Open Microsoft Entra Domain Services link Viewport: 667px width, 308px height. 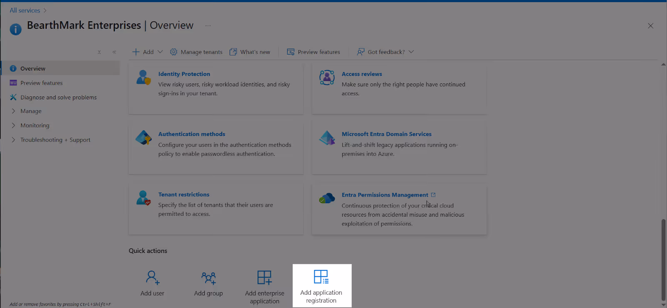(386, 134)
